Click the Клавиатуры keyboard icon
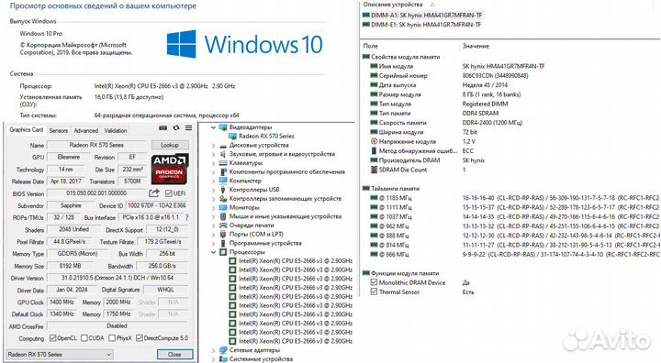661x363 pixels. coord(223,163)
